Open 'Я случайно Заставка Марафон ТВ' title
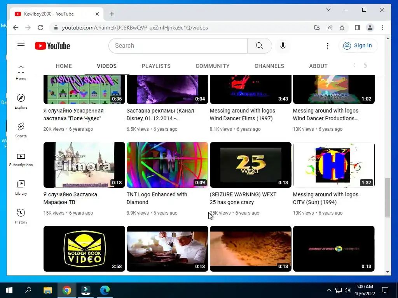Screen dimensions: 398x298 tap(70, 198)
